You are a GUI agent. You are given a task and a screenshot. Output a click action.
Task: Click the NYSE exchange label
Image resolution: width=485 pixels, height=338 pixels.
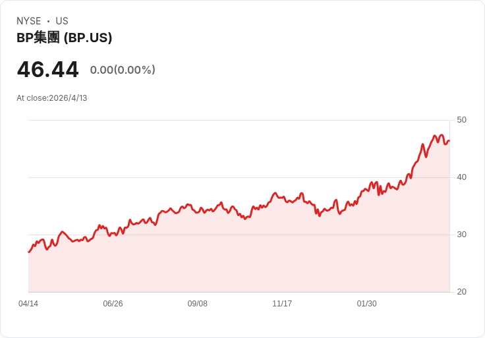[x=29, y=21]
